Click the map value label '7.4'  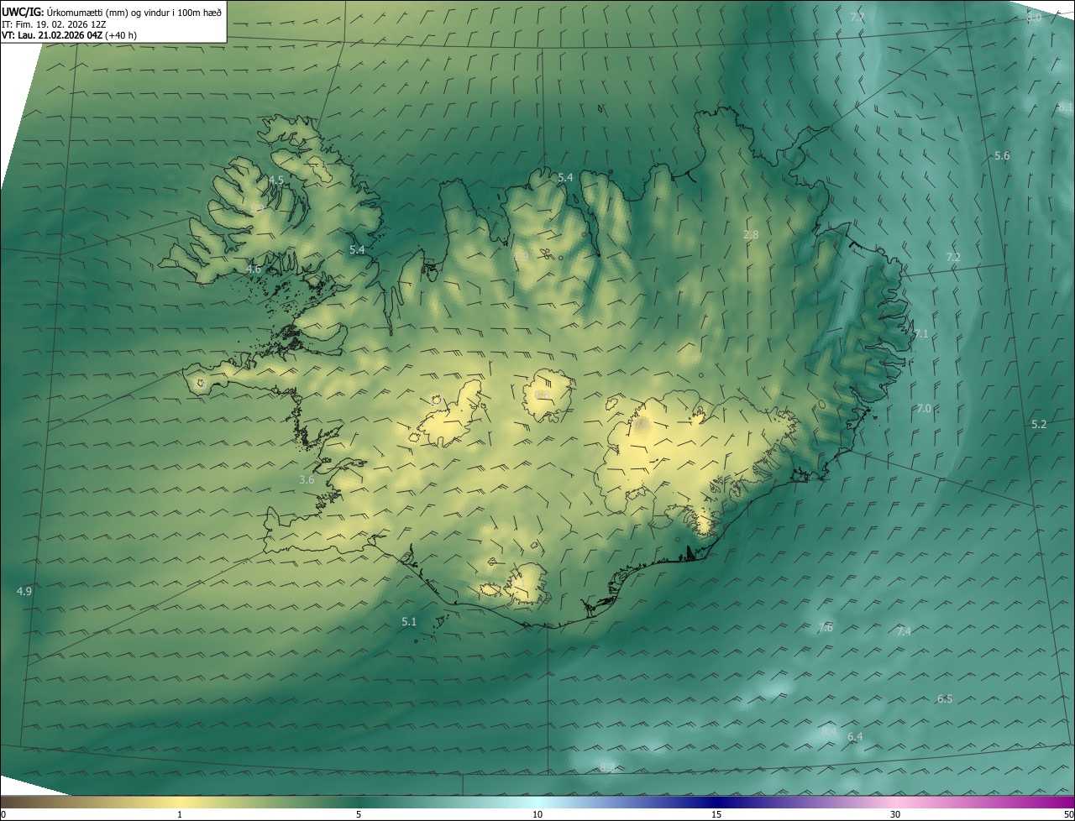click(x=904, y=632)
